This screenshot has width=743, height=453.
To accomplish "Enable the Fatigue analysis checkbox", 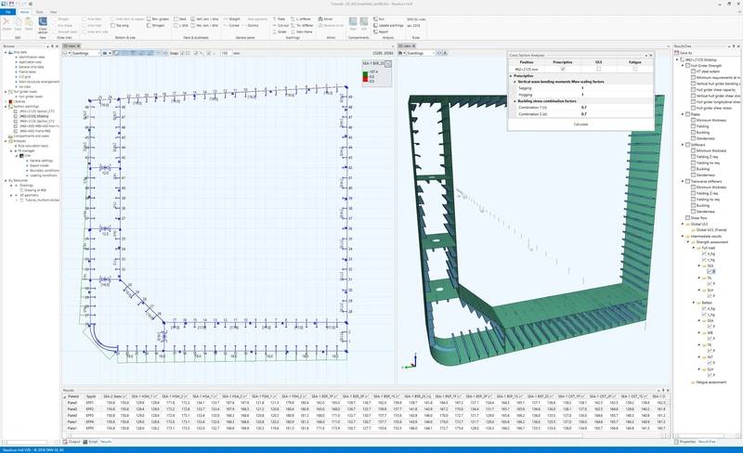I will point(635,68).
